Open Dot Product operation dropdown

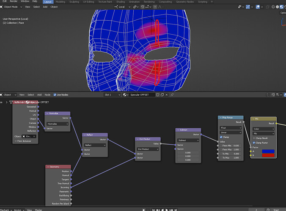click(148, 149)
